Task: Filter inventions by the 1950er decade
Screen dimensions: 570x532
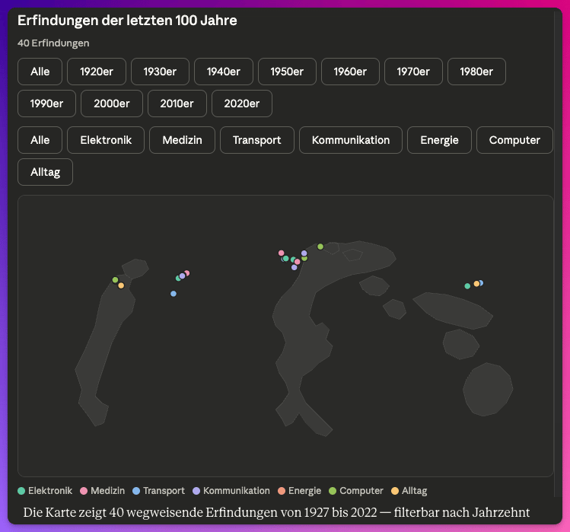Action: coord(287,72)
